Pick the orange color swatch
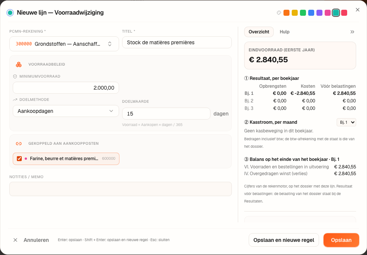The image size is (367, 255). tap(286, 13)
